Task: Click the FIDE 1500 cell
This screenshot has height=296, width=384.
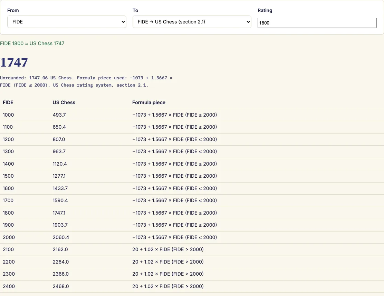Action: [8, 176]
